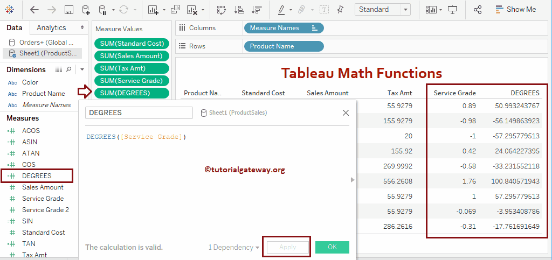Select the Sales Amount measure

click(x=43, y=187)
